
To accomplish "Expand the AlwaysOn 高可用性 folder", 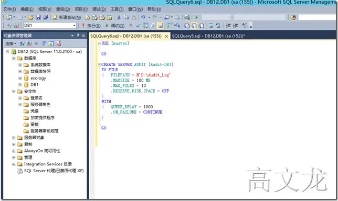I will [x=14, y=151].
